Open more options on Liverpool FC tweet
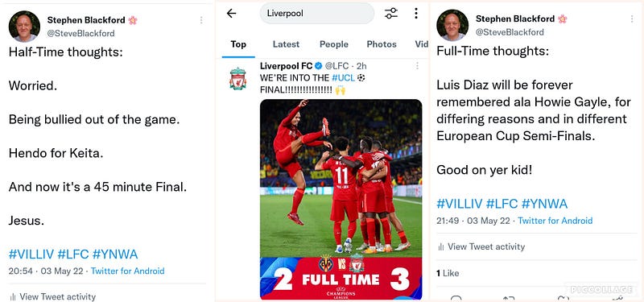Viewport: 644px width, 302px height. pyautogui.click(x=417, y=66)
